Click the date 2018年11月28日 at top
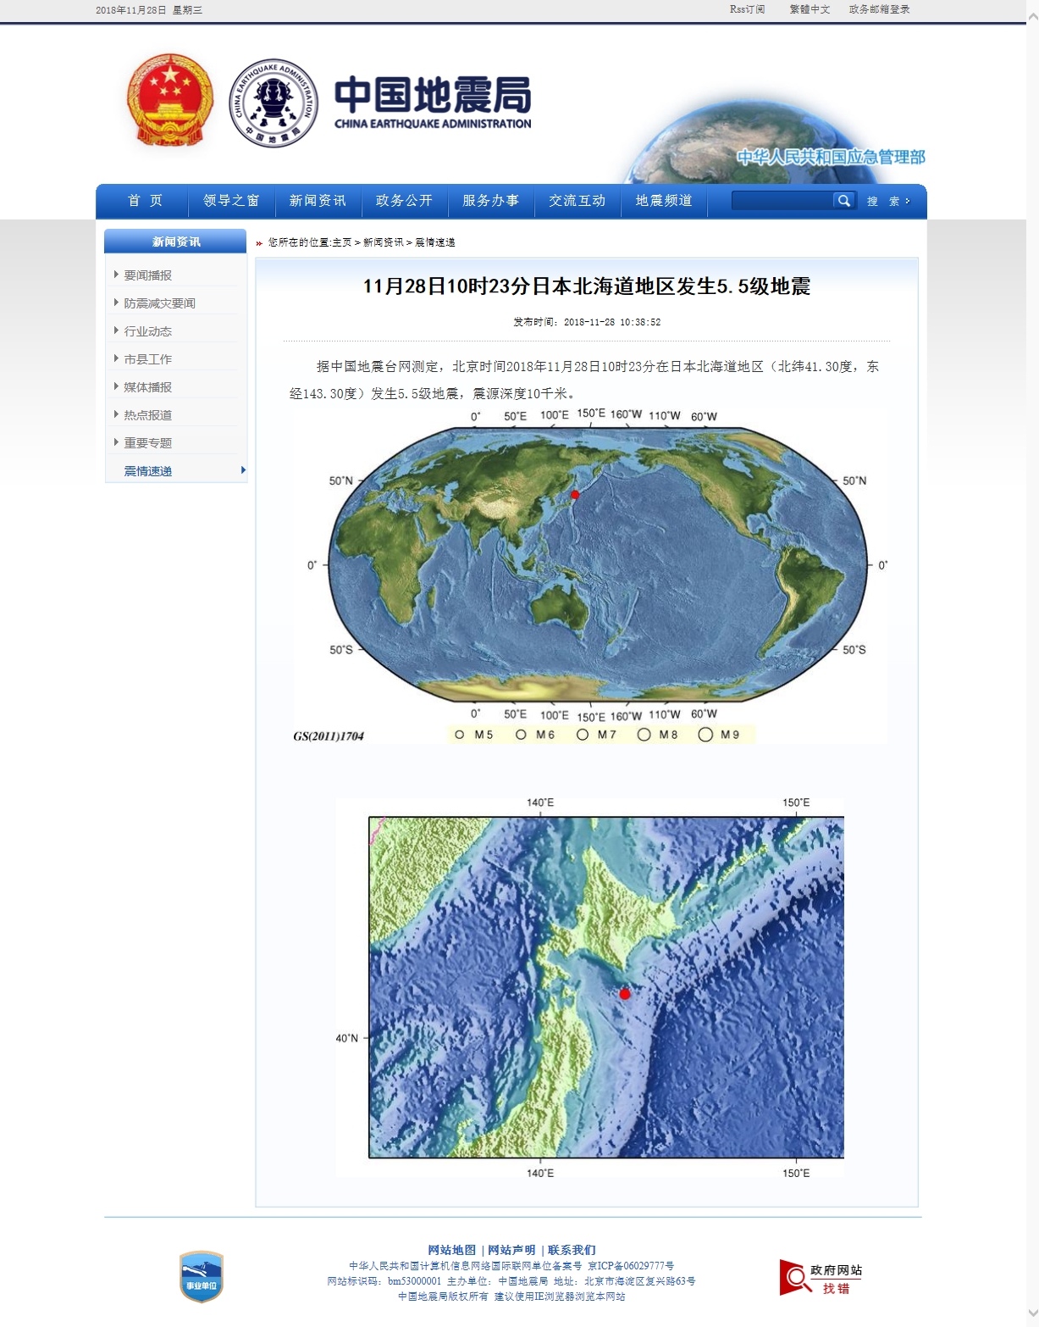Image resolution: width=1039 pixels, height=1327 pixels. click(131, 10)
